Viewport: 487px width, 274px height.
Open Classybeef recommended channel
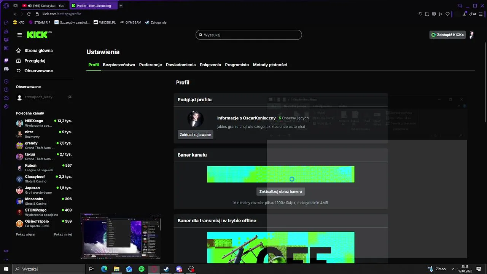click(44, 179)
